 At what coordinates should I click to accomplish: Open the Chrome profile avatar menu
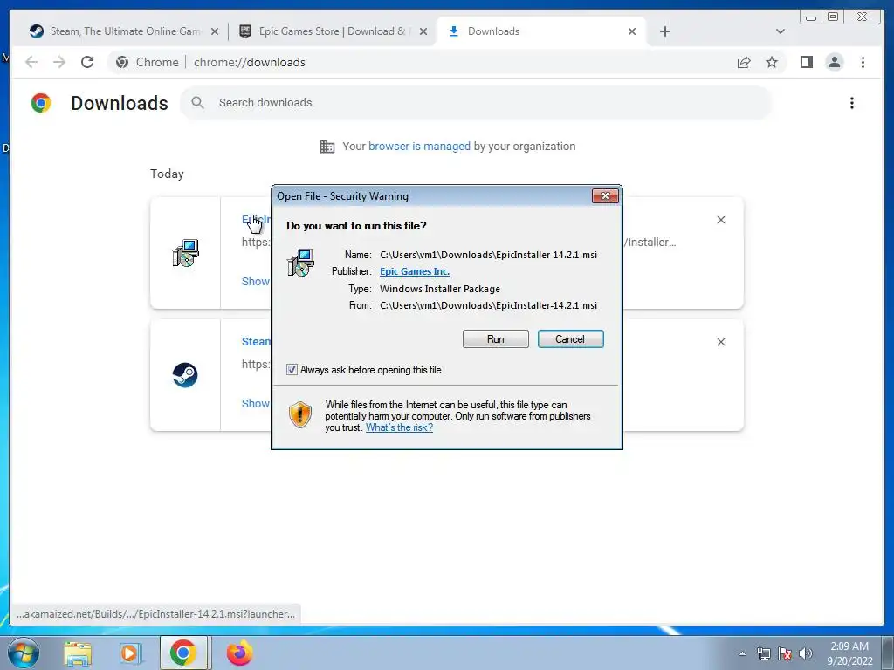834,62
